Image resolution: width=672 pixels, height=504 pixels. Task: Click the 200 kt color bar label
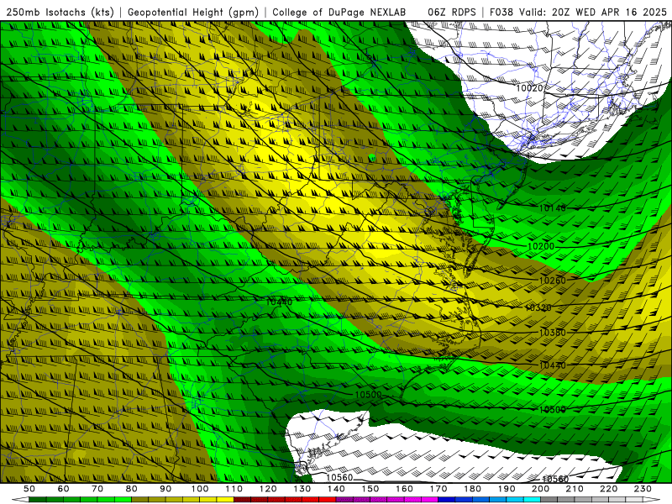pyautogui.click(x=540, y=489)
